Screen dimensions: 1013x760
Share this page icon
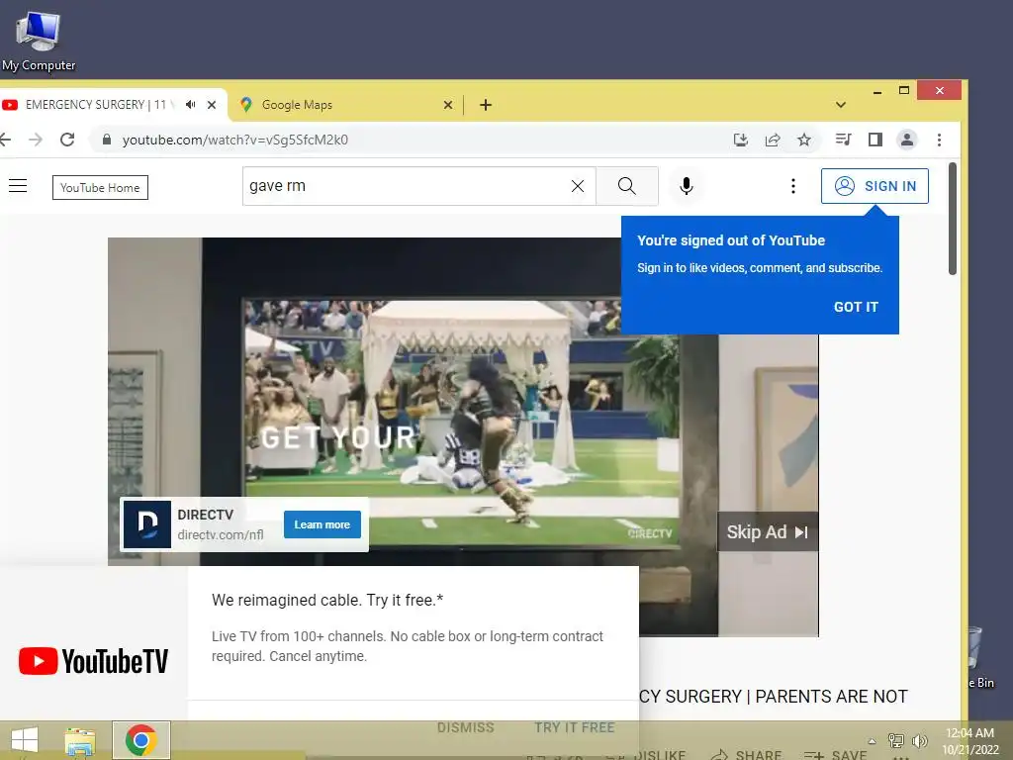[773, 140]
